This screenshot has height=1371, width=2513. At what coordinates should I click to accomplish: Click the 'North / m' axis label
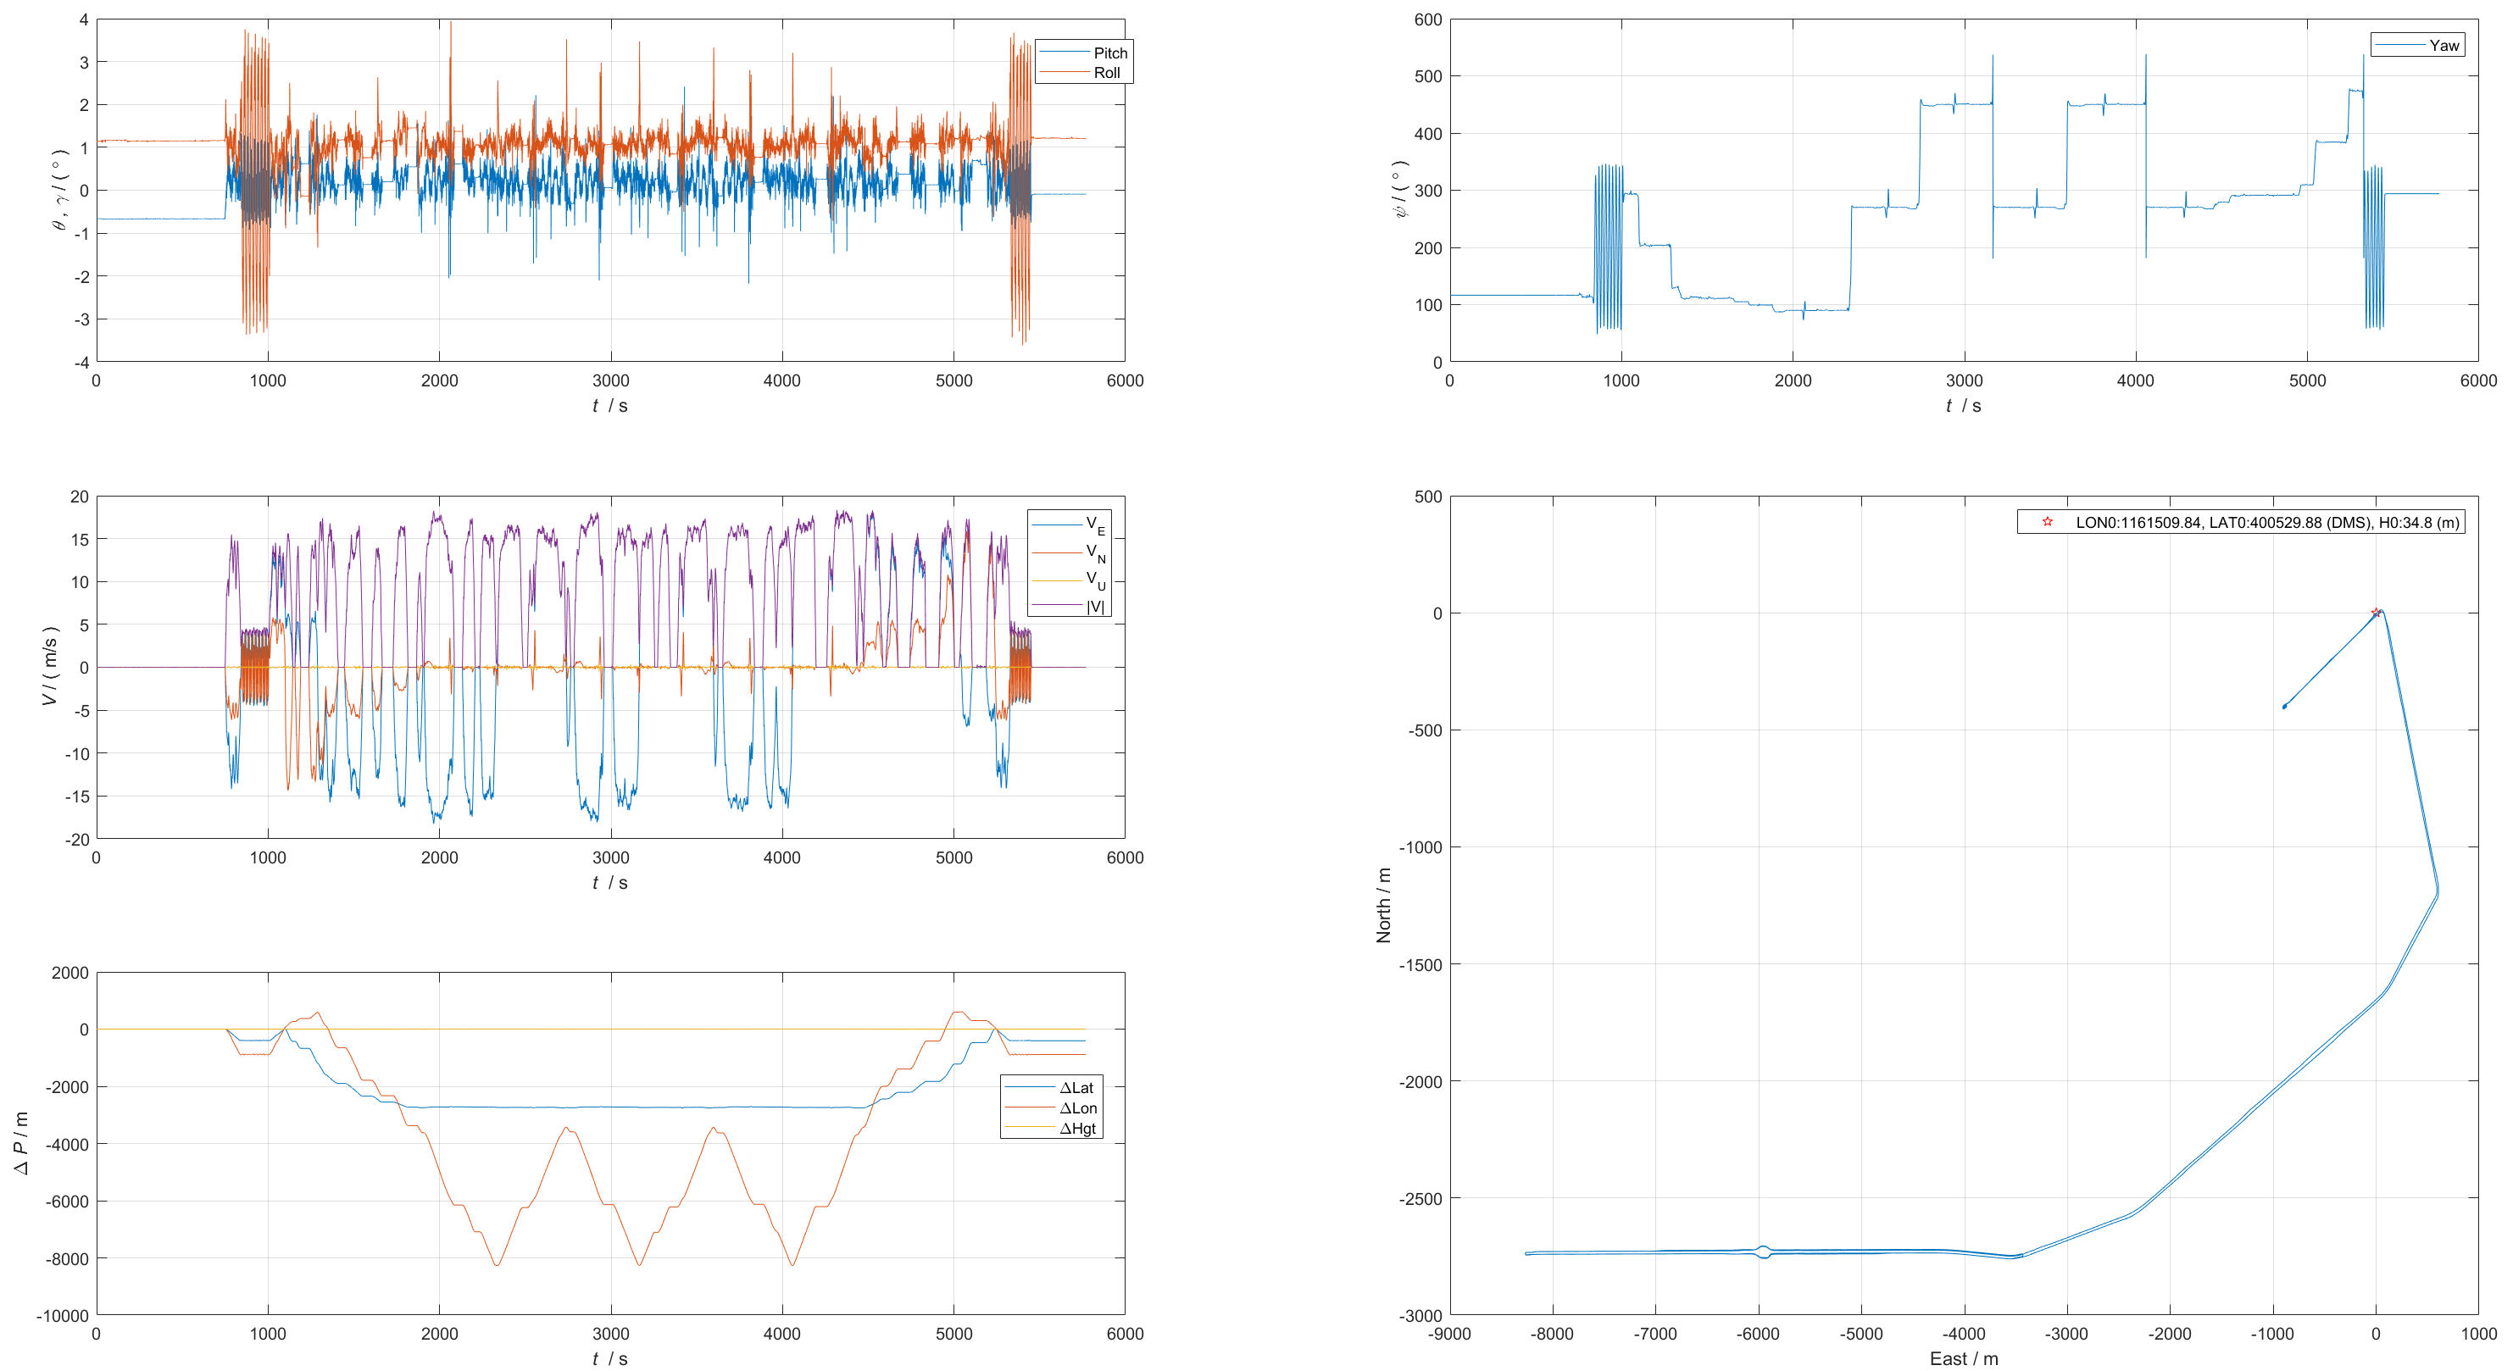(x=1383, y=905)
